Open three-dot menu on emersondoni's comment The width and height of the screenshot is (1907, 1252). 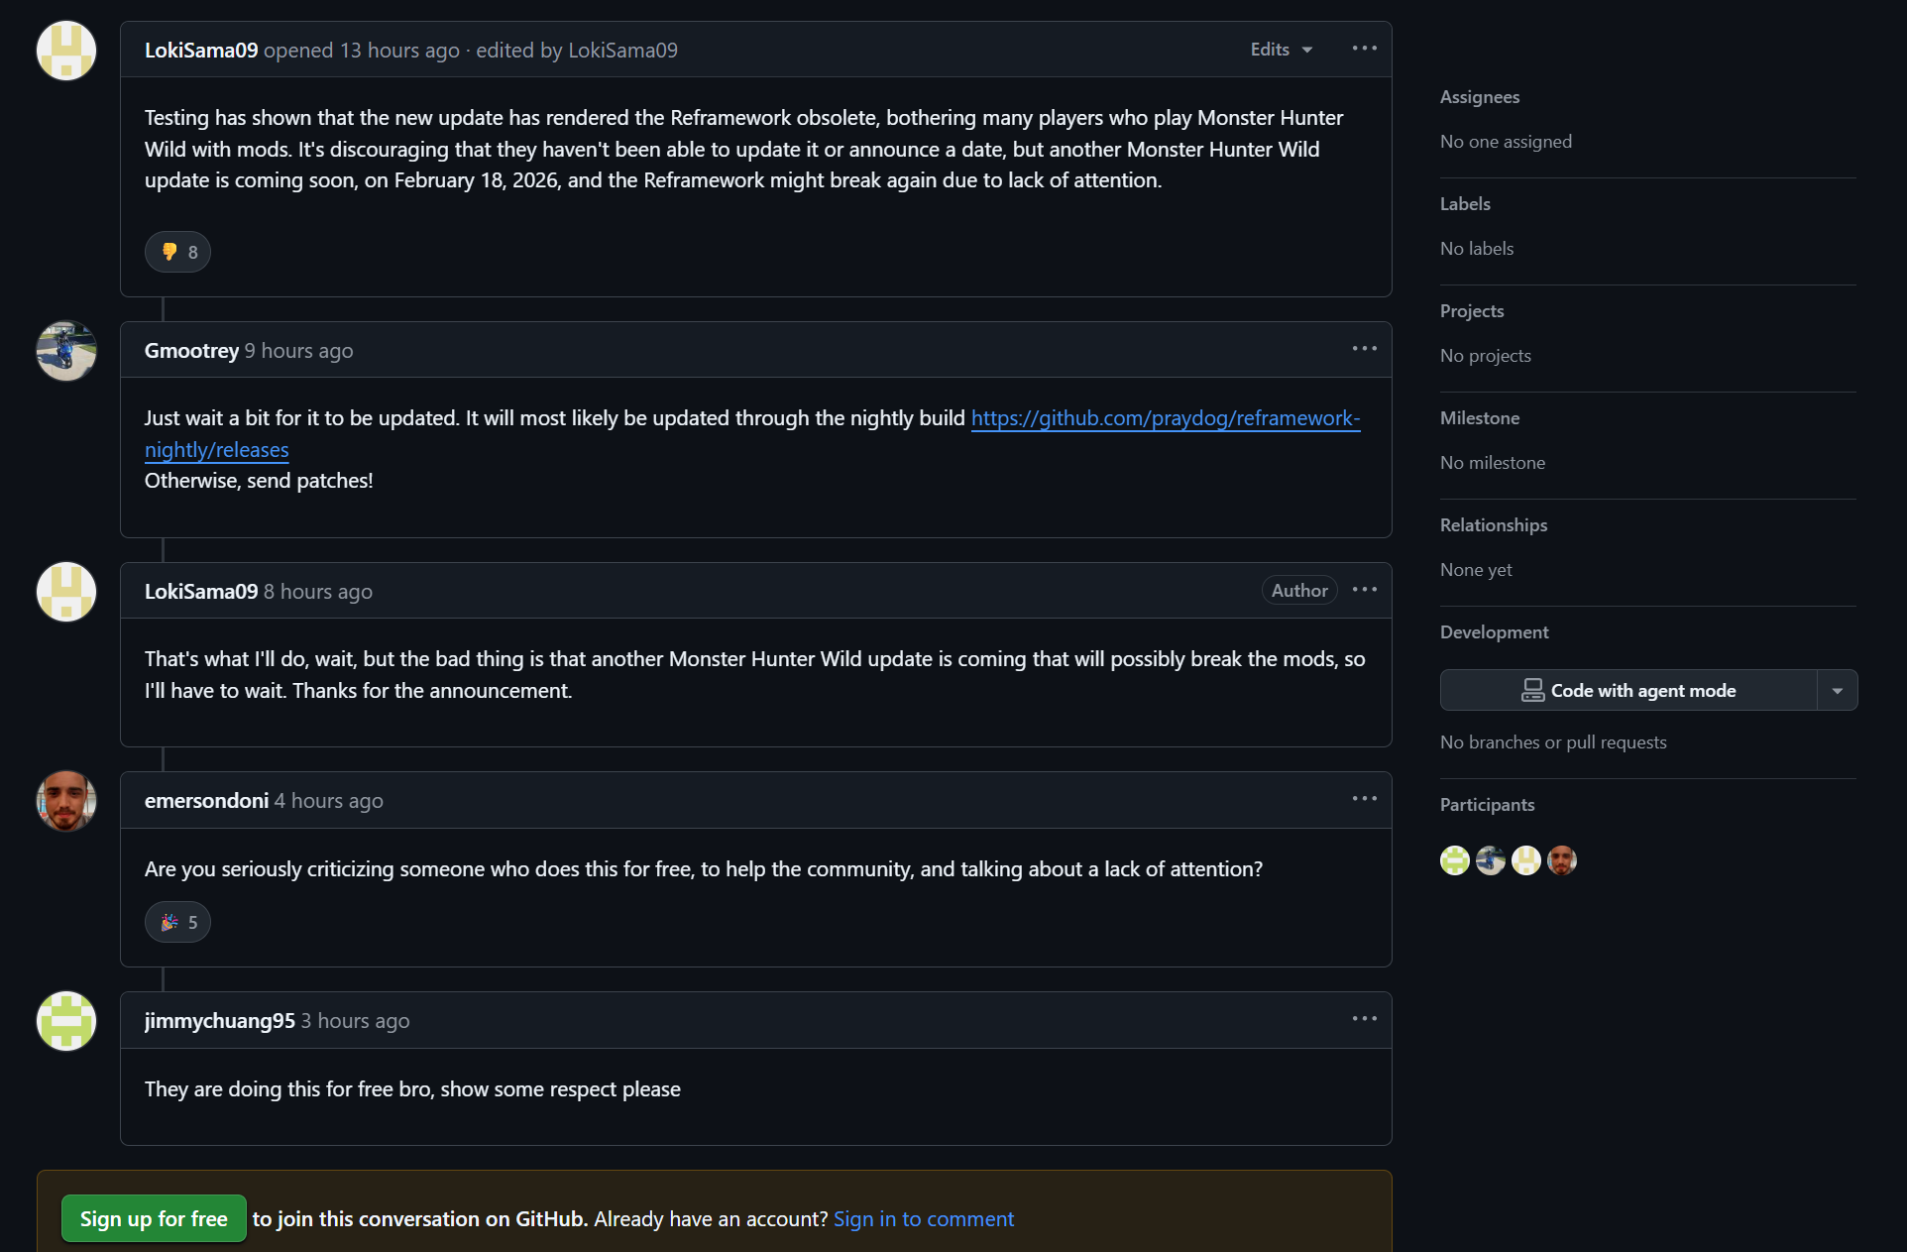coord(1364,799)
